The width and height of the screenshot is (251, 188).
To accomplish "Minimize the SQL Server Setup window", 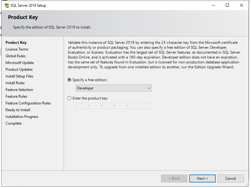I will coord(214,5).
